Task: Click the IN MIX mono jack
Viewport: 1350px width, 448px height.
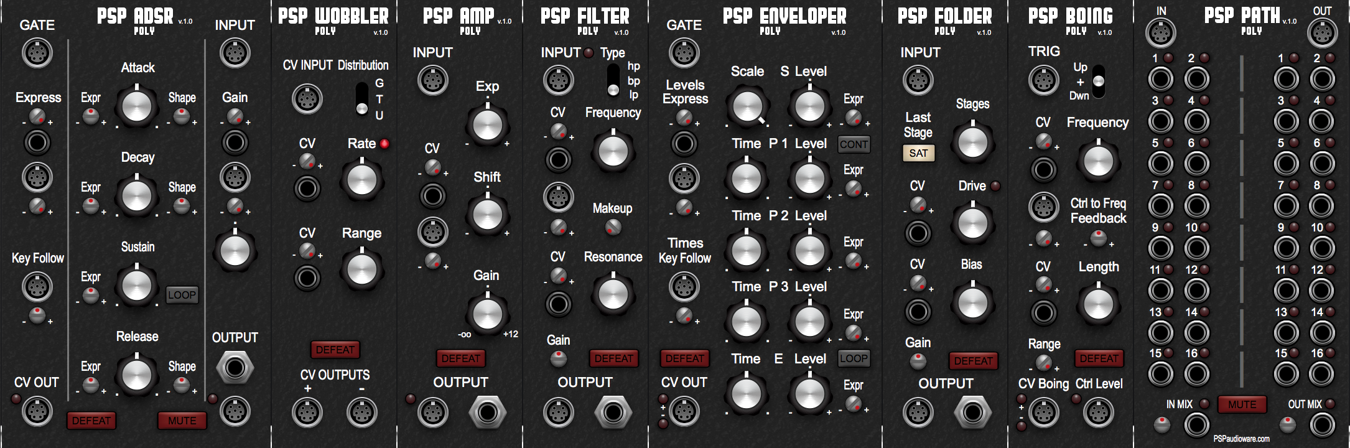Action: [x=1197, y=425]
